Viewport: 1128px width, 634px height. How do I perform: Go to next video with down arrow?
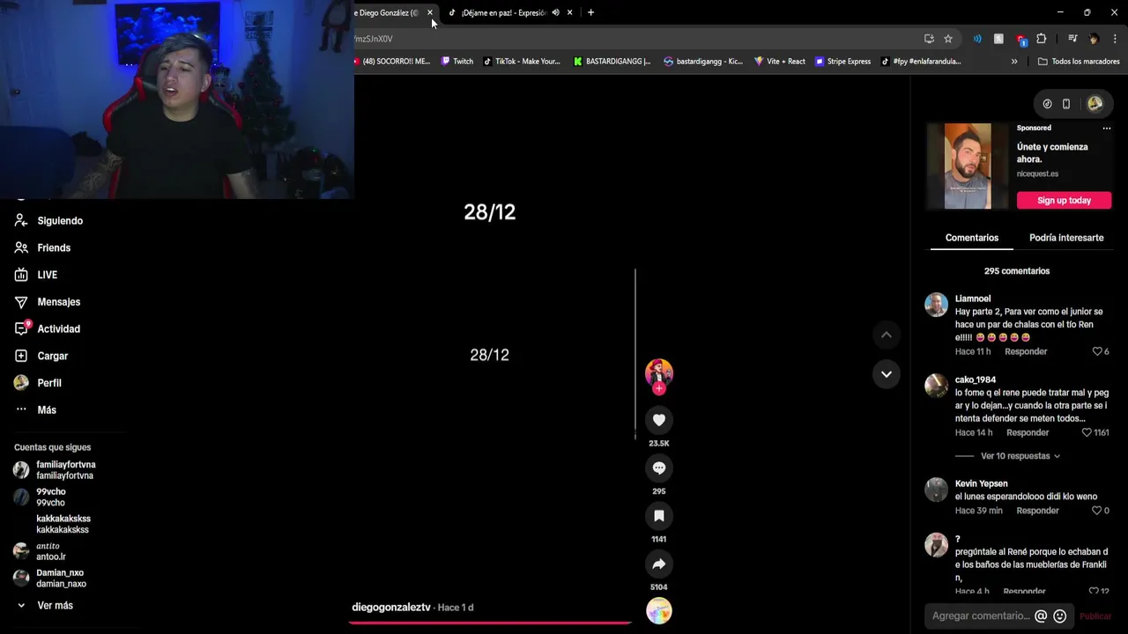point(887,373)
